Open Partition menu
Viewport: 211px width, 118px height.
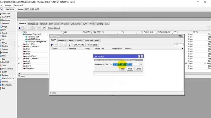point(5,75)
